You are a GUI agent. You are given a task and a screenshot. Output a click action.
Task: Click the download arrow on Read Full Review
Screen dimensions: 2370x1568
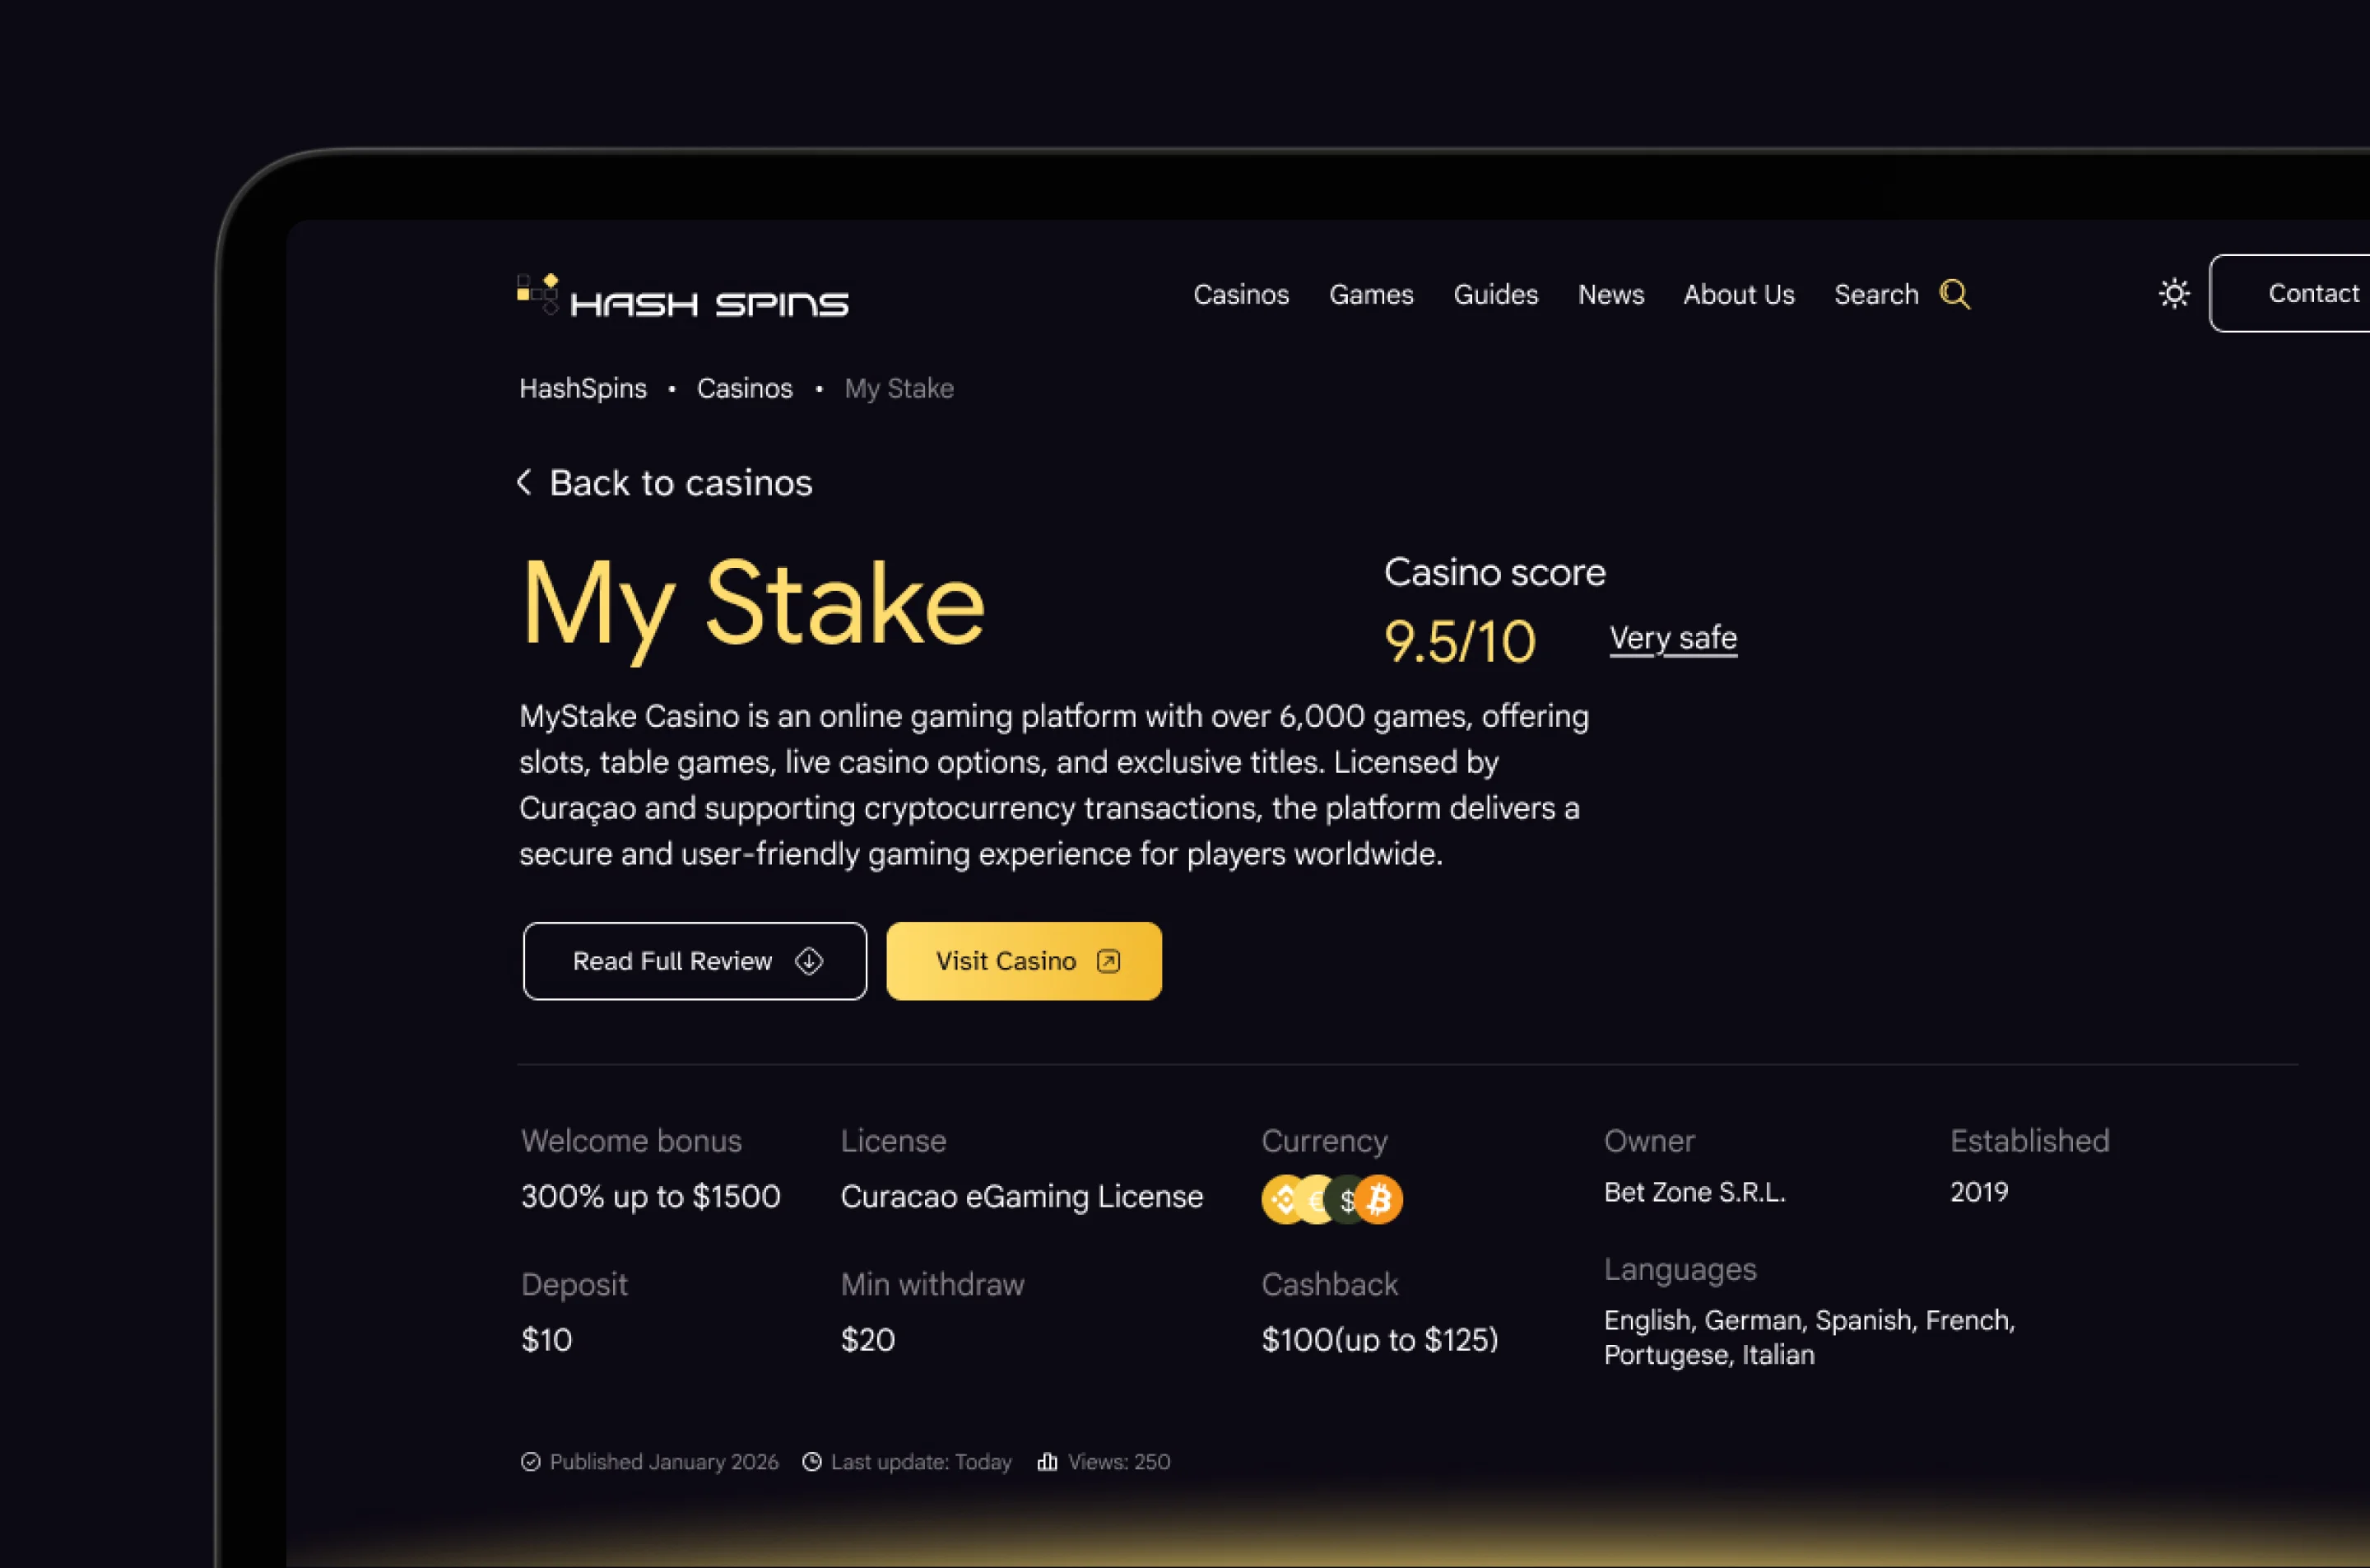(x=810, y=960)
